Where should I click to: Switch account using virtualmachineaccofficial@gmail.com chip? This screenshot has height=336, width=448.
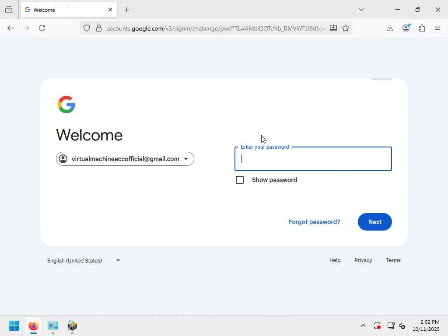pyautogui.click(x=125, y=159)
